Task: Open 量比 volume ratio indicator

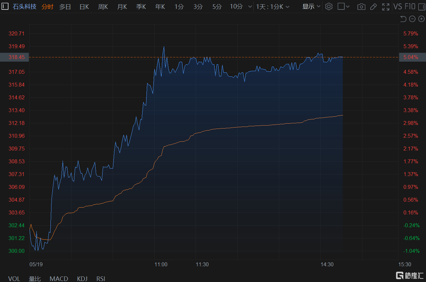Action: click(x=35, y=279)
